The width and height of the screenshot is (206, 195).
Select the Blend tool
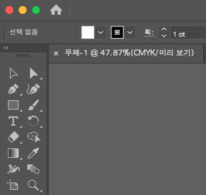pos(33,169)
